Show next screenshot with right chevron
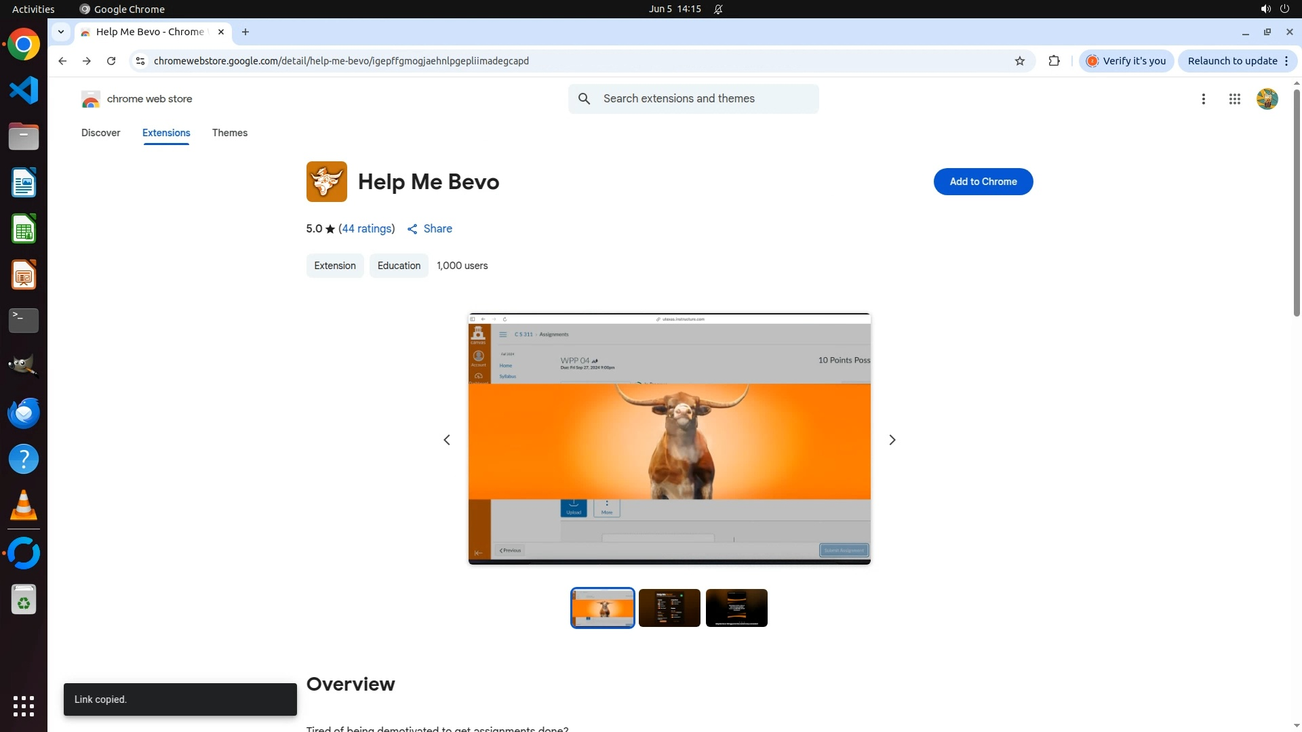This screenshot has width=1302, height=732. coord(892,440)
